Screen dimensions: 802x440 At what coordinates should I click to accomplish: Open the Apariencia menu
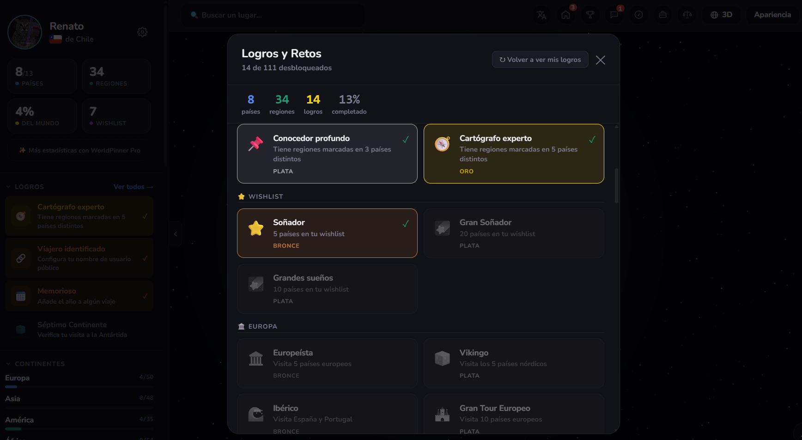pos(772,15)
